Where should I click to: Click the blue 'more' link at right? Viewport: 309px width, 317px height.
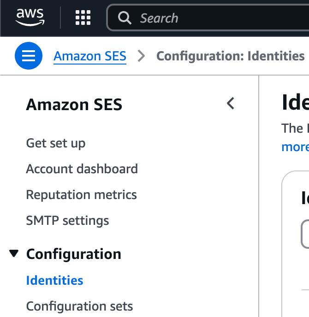295,147
